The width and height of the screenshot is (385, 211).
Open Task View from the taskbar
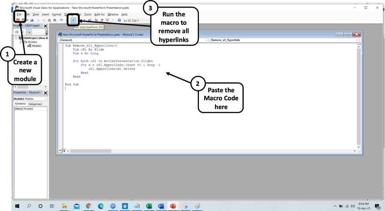(52, 206)
